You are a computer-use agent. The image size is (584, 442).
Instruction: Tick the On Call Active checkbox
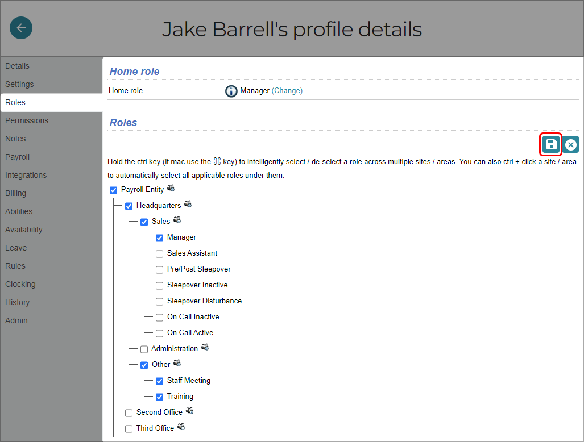pyautogui.click(x=159, y=333)
